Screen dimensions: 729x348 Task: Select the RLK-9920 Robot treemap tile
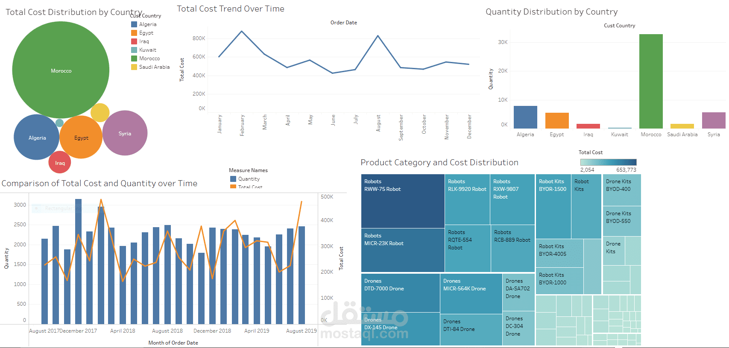(467, 199)
